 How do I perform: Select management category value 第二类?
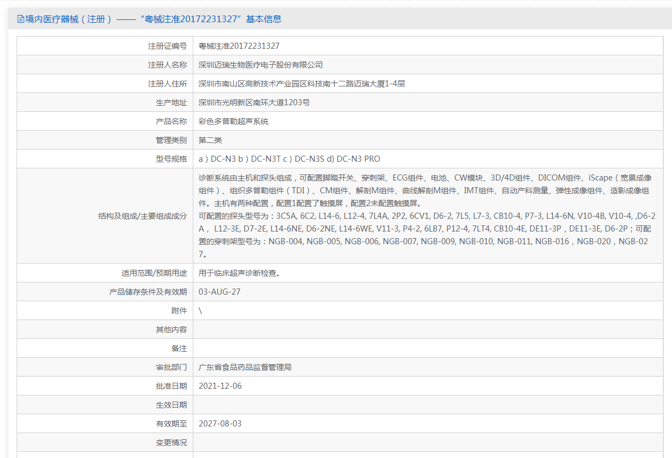pos(211,140)
